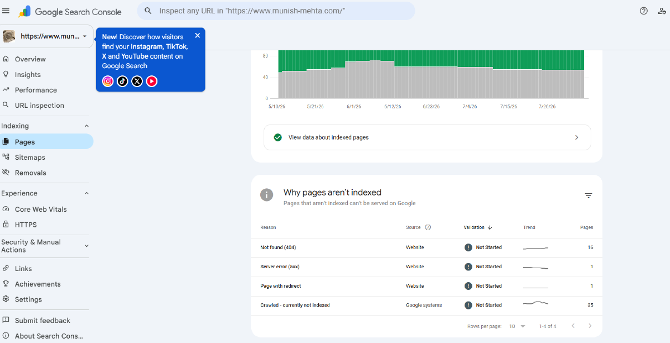This screenshot has width=670, height=343.
Task: Click exclamation icon in Page with redirect row
Action: point(468,286)
